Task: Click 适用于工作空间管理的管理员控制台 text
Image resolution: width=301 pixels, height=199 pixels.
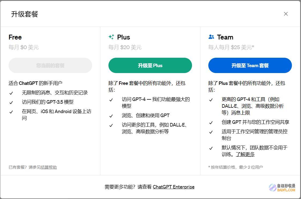Action: click(x=255, y=135)
